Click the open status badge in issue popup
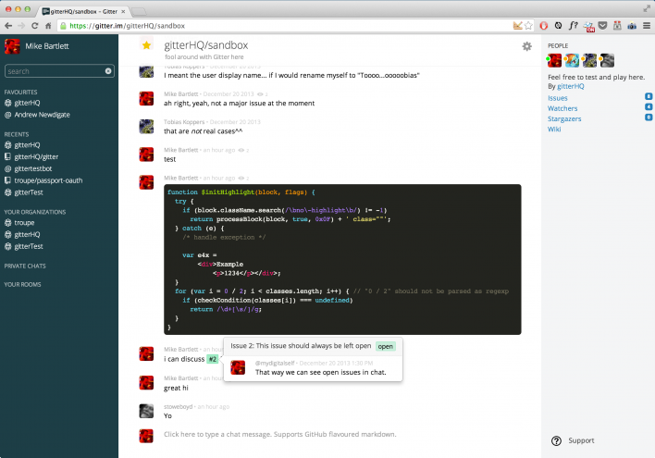This screenshot has width=655, height=458. [385, 346]
